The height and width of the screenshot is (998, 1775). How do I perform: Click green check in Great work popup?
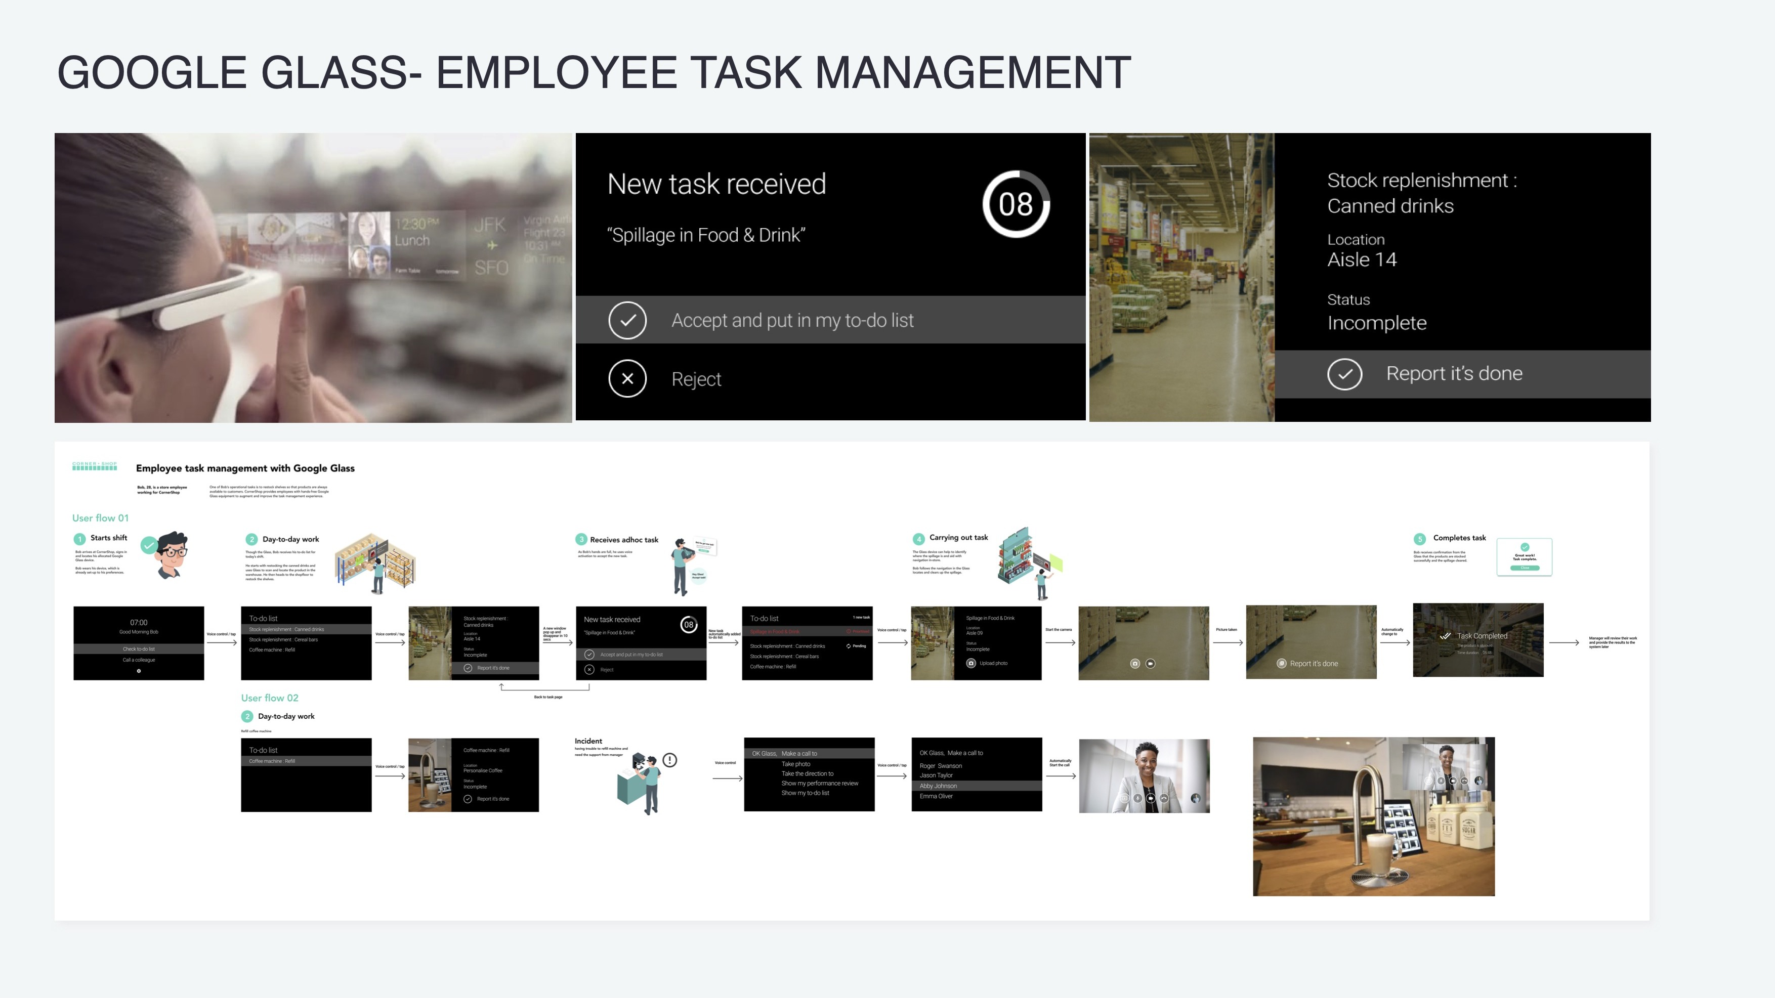point(1525,547)
